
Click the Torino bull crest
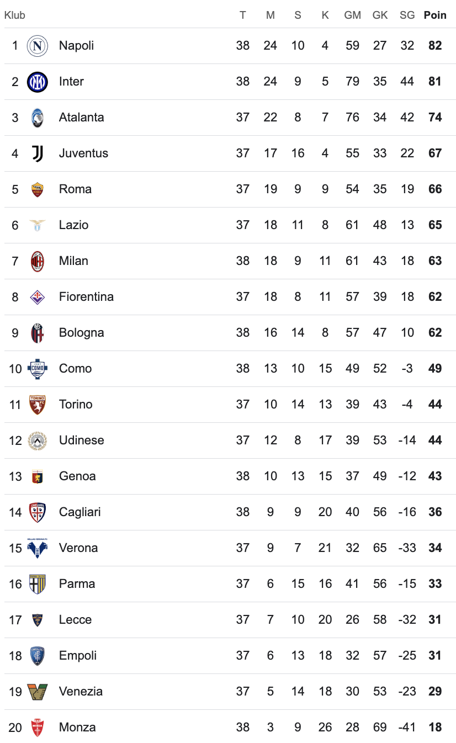pyautogui.click(x=38, y=405)
